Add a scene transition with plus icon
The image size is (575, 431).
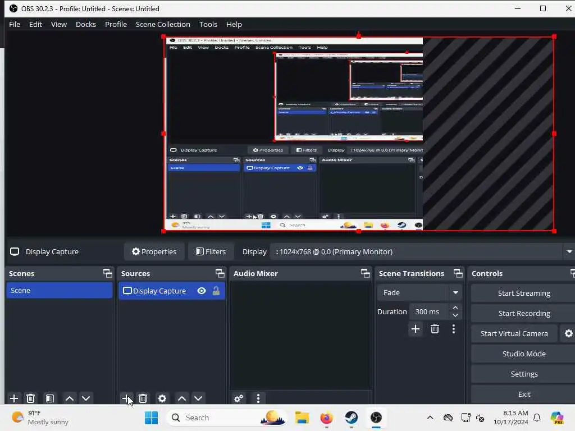tap(416, 329)
